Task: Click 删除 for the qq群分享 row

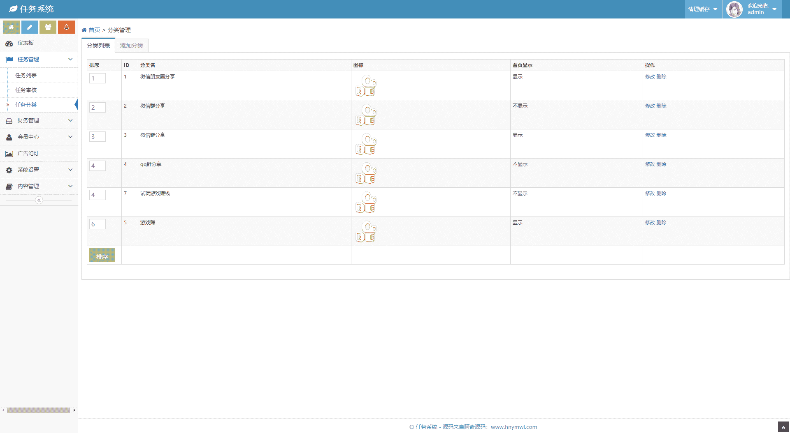Action: 661,164
